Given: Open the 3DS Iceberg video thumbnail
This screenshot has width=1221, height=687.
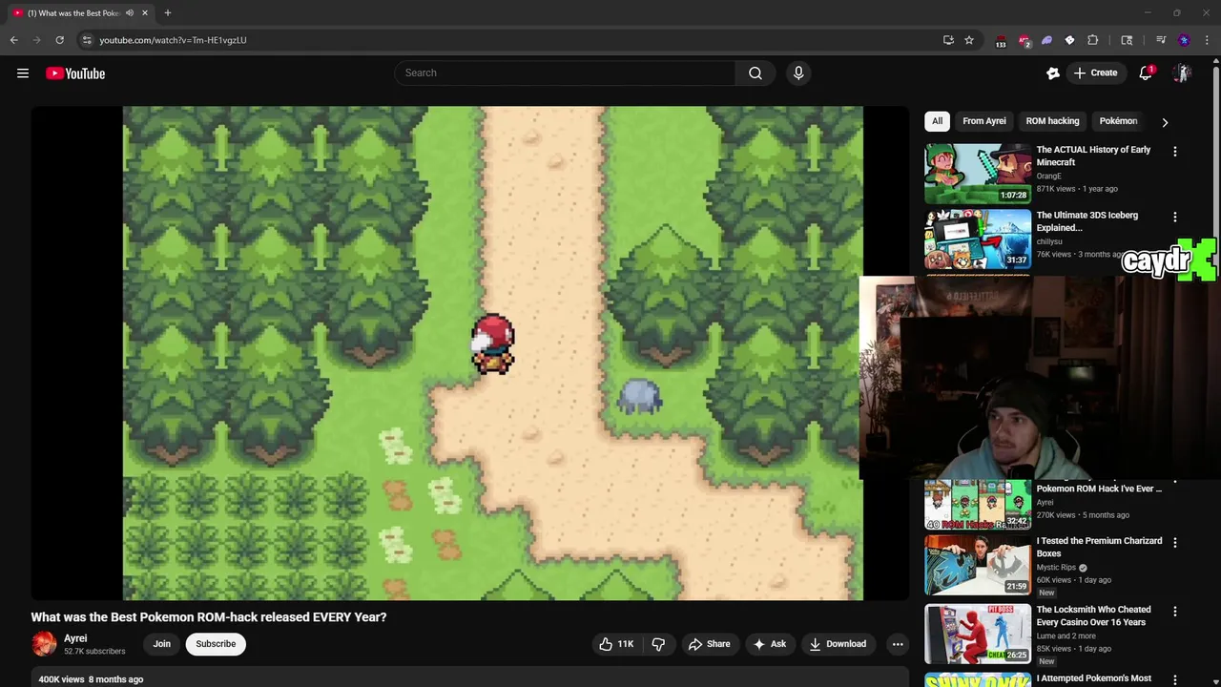Looking at the screenshot, I should [978, 239].
